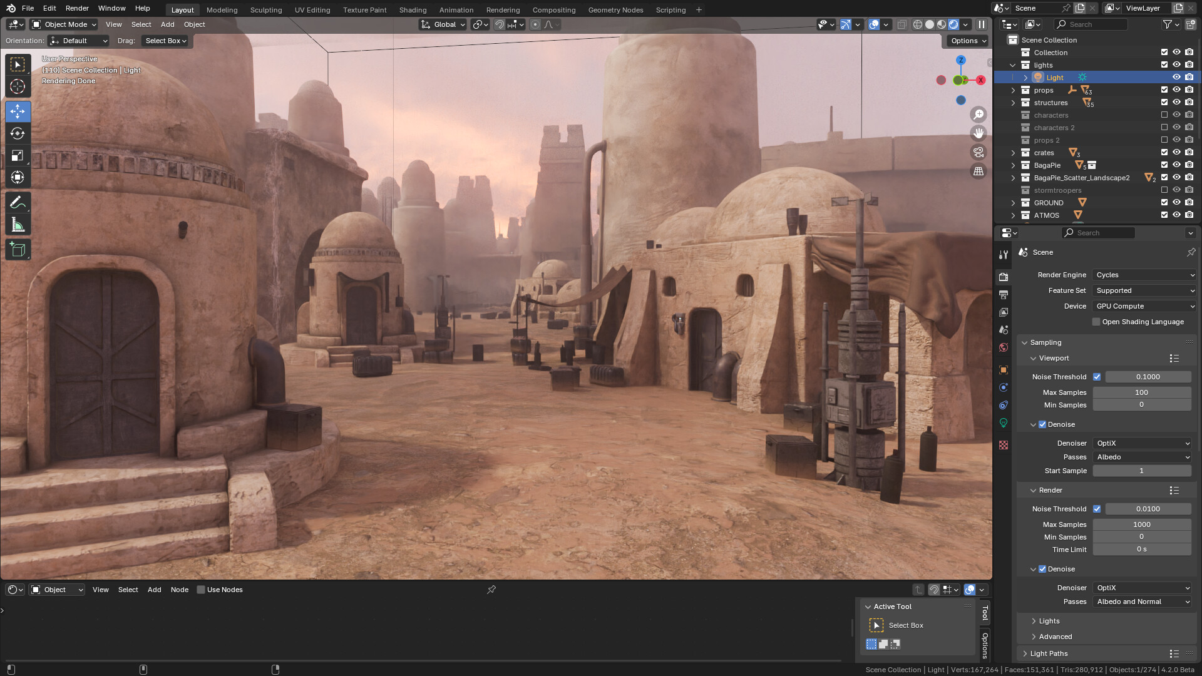This screenshot has width=1202, height=676.
Task: Click the Max Samples field showing 1000
Action: coord(1142,524)
